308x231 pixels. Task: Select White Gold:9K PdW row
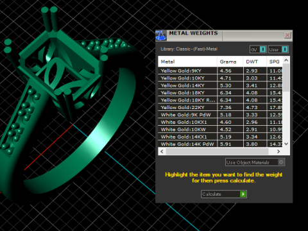pos(220,115)
